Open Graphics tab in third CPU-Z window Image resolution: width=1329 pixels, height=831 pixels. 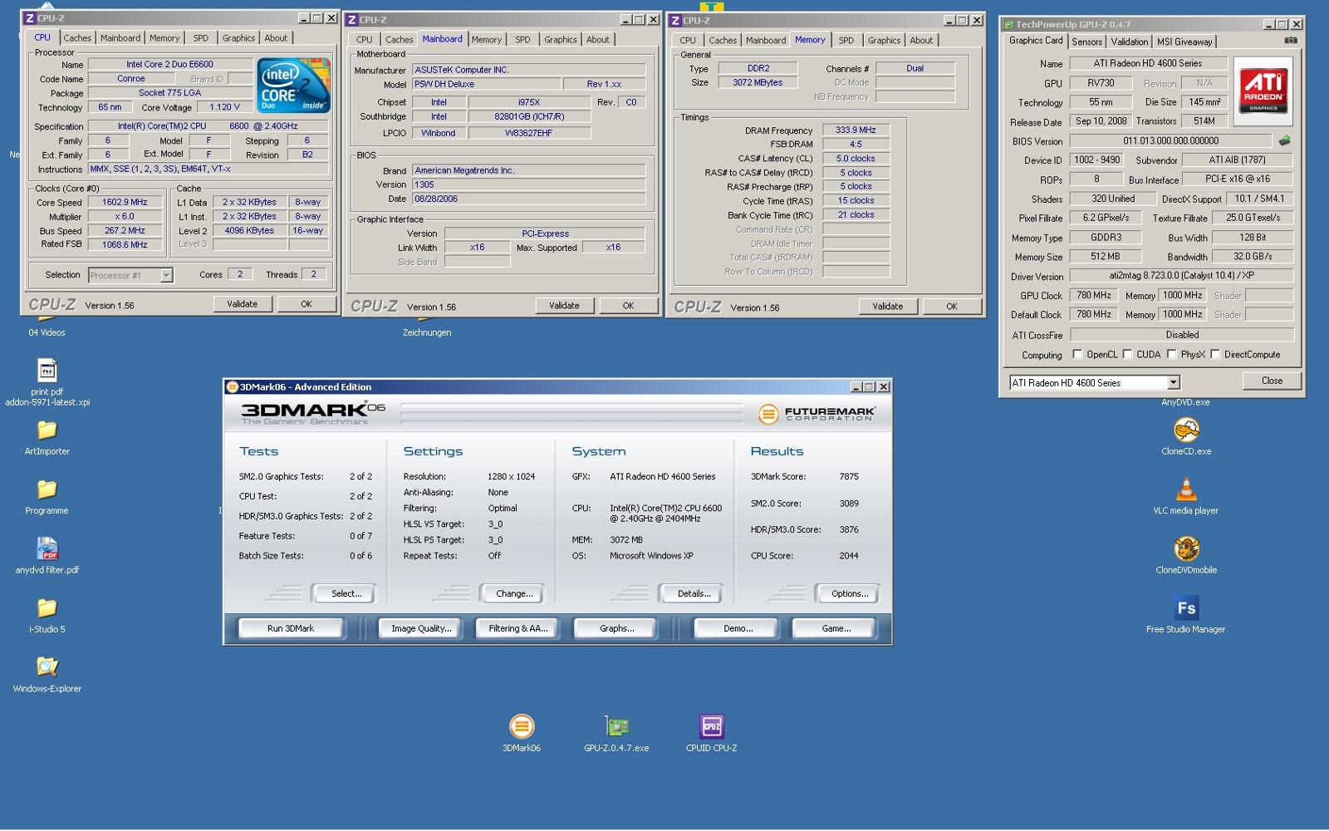point(884,41)
